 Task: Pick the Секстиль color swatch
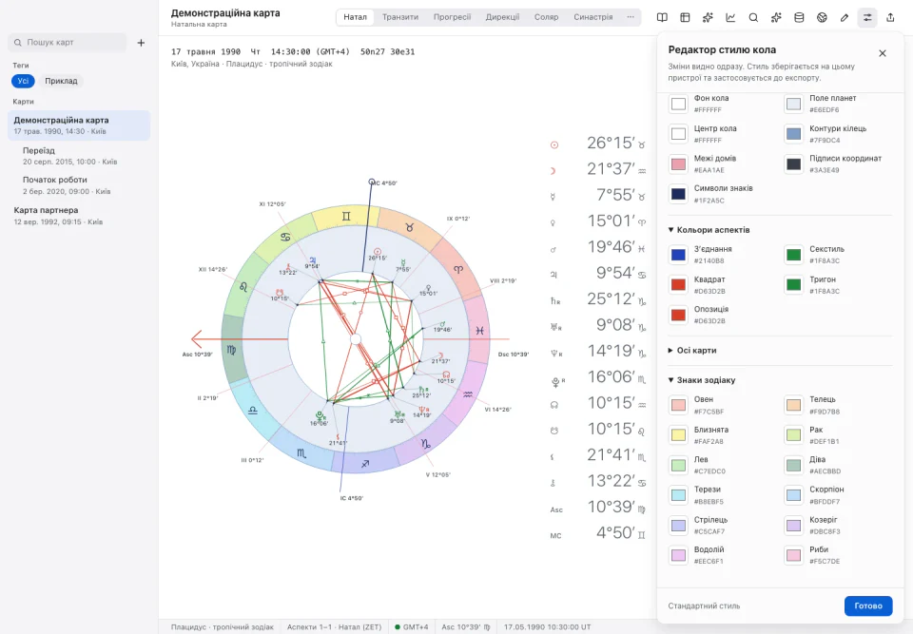pyautogui.click(x=793, y=255)
